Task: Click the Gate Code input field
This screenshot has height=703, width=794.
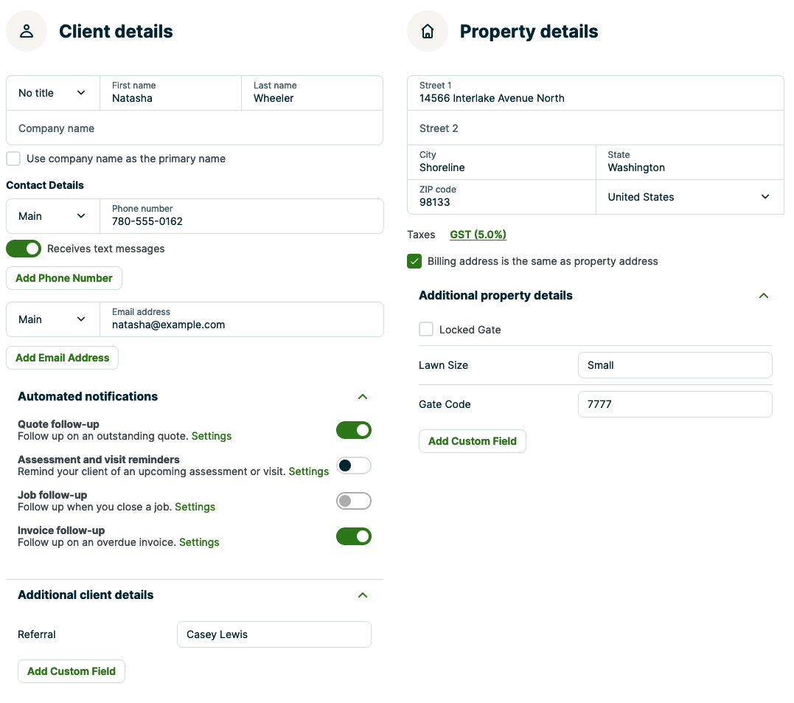Action: 675,404
